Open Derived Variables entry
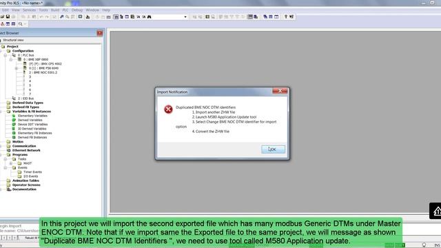The height and width of the screenshot is (248, 441). [x=30, y=120]
